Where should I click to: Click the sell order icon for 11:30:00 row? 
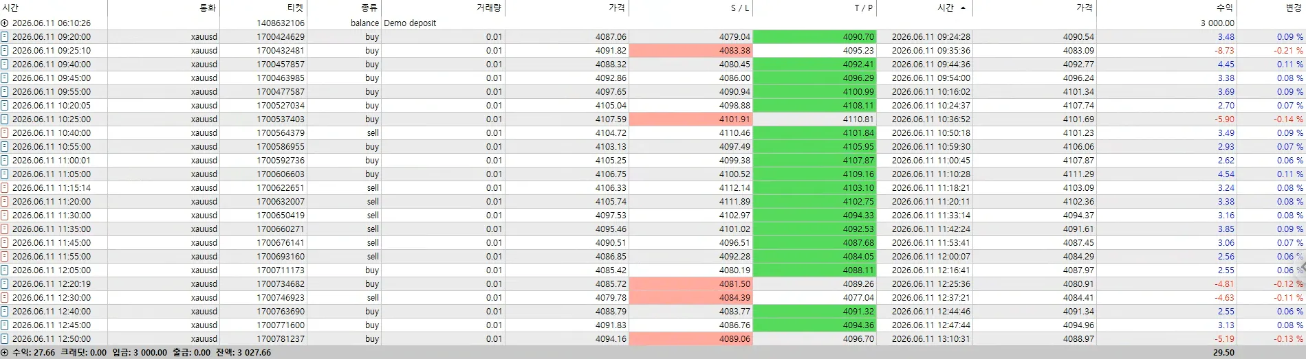click(x=5, y=215)
